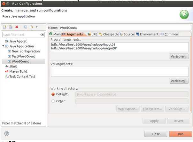Collapse the Java Application tree node
The height and width of the screenshot is (142, 193).
3,46
